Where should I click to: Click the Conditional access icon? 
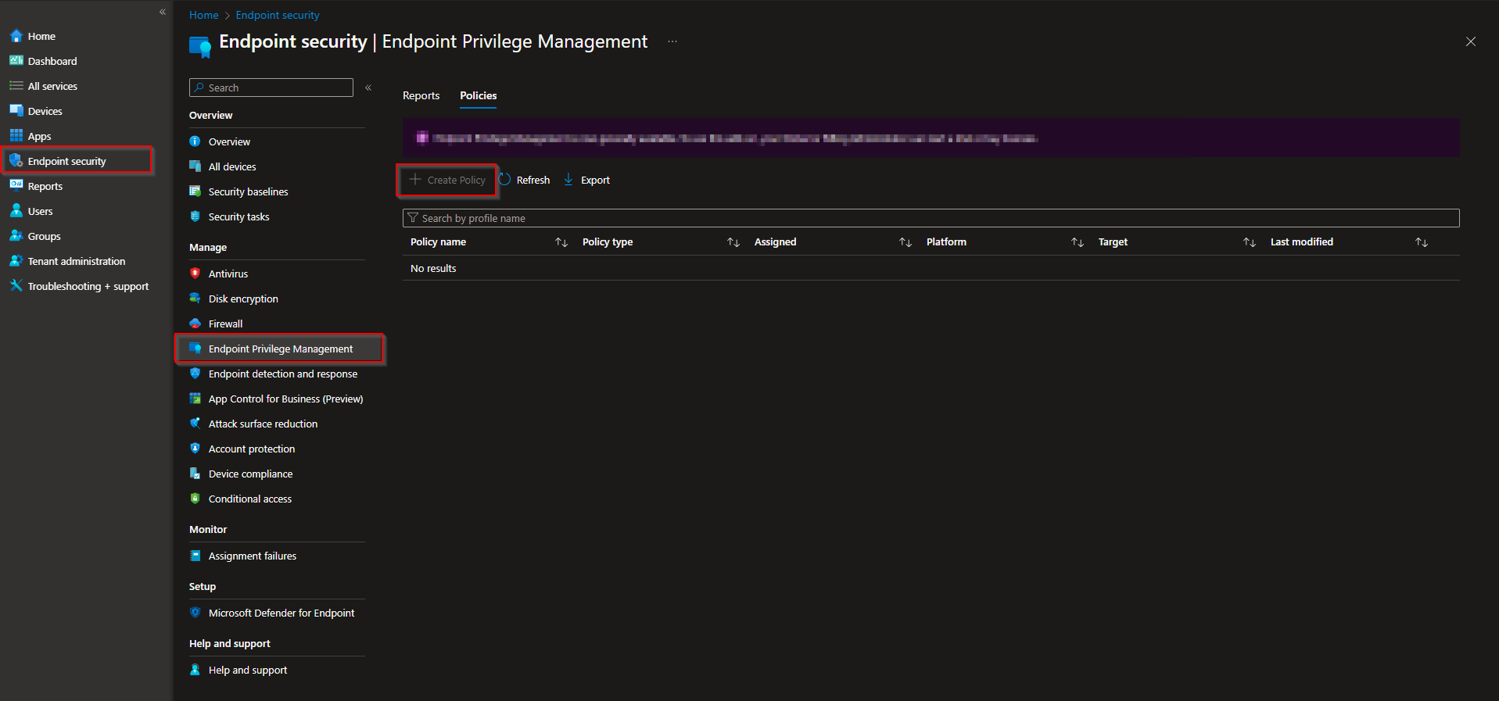click(x=195, y=499)
